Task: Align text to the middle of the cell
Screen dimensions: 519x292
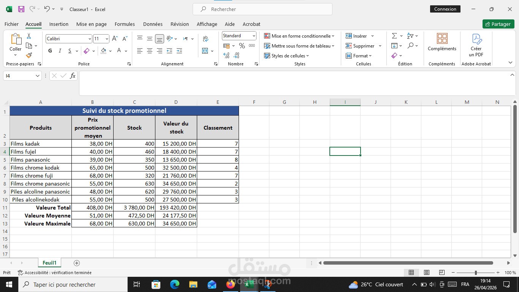Action: (150, 38)
